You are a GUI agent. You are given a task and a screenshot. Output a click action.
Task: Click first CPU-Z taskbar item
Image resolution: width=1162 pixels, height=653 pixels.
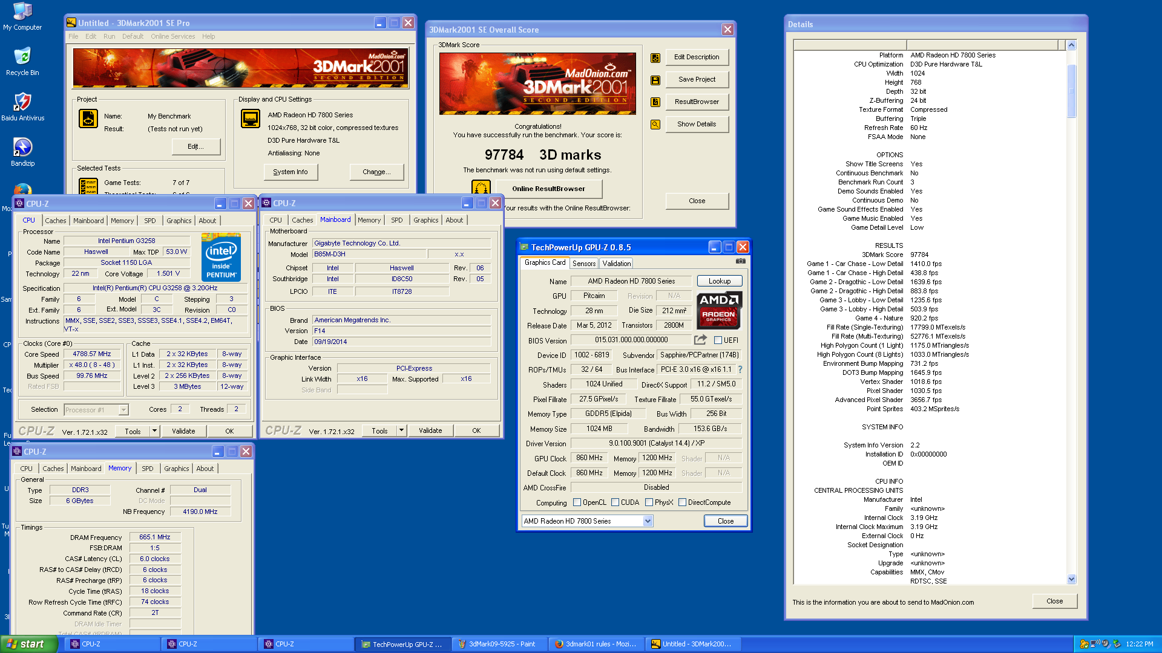click(113, 644)
